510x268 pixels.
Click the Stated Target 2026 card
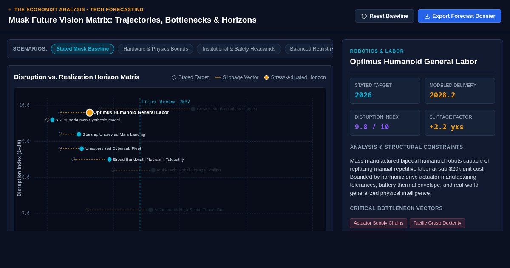coord(385,91)
